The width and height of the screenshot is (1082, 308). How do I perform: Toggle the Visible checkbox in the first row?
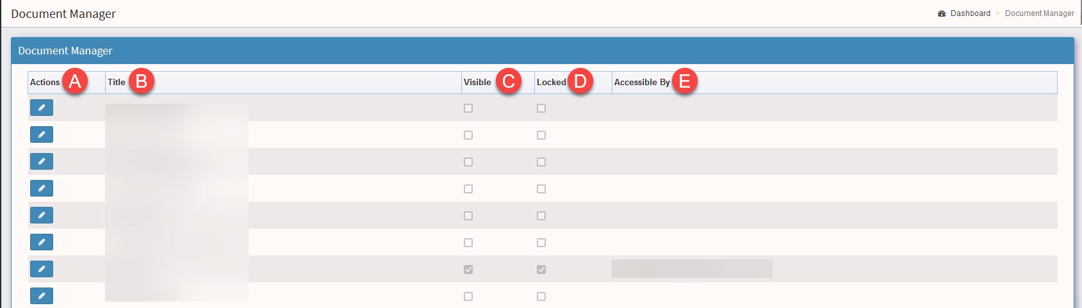[x=468, y=108]
